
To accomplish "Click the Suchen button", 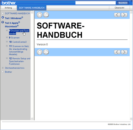I will point(123,3).
